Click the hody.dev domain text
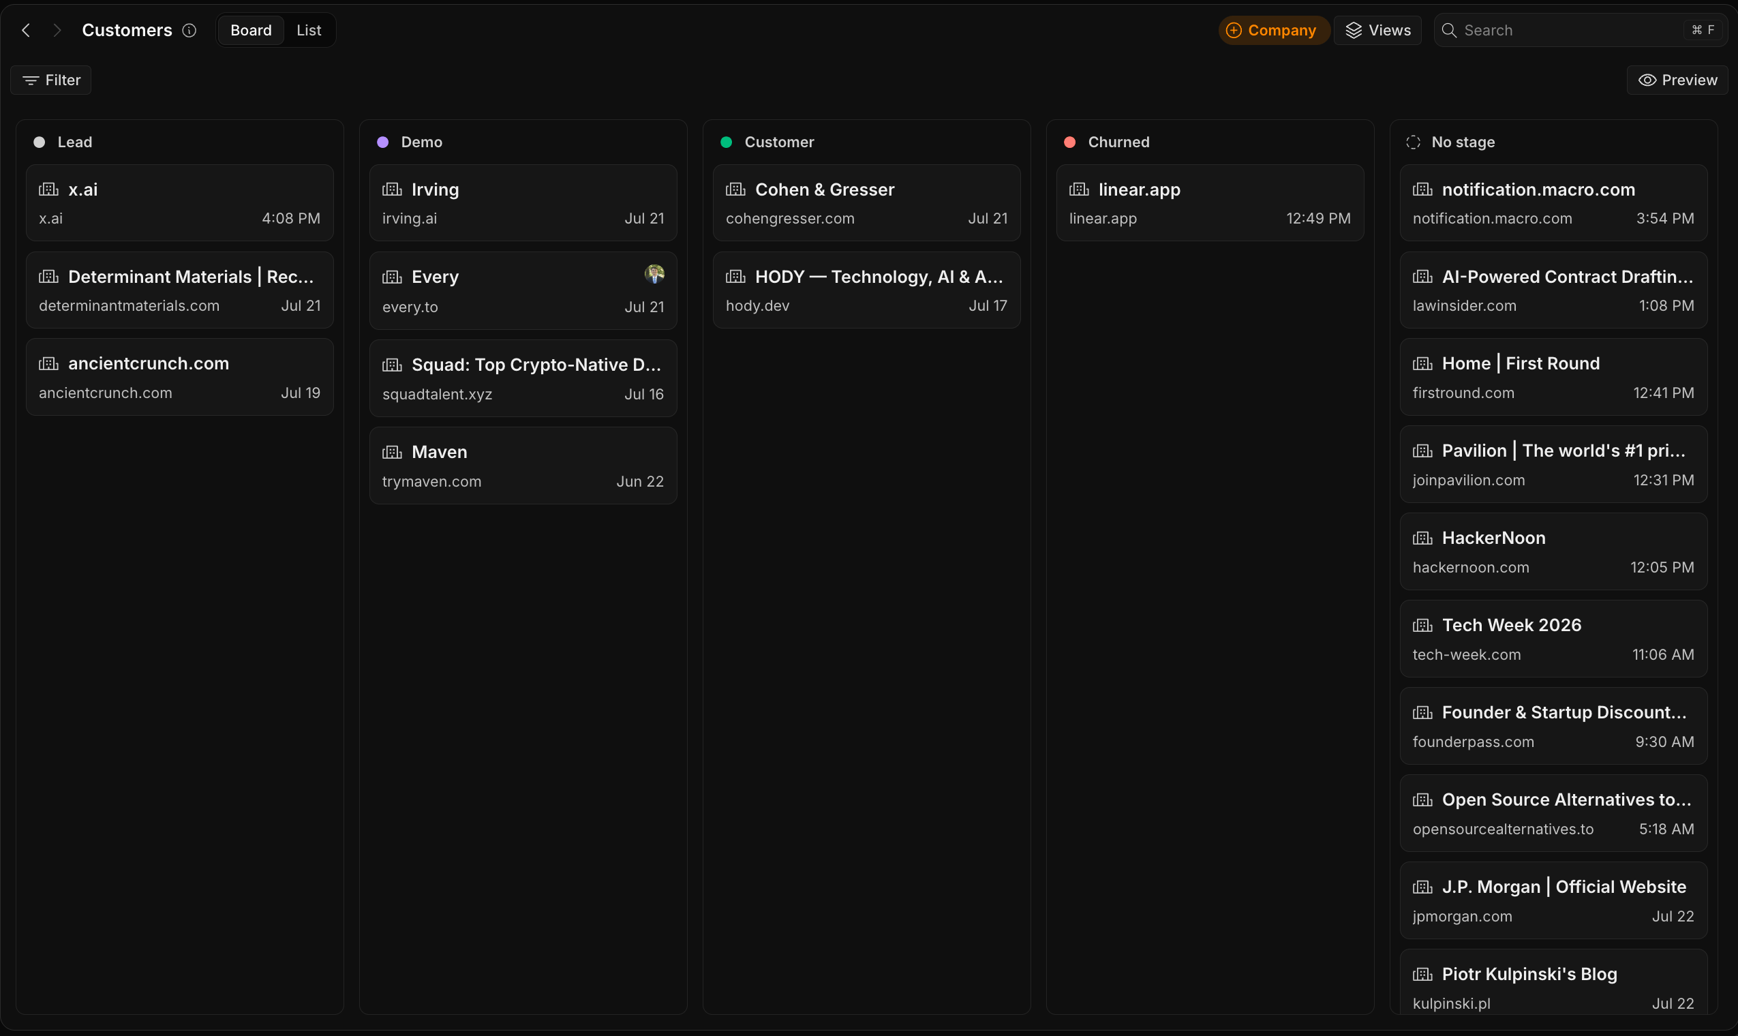Image resolution: width=1738 pixels, height=1036 pixels. coord(758,306)
